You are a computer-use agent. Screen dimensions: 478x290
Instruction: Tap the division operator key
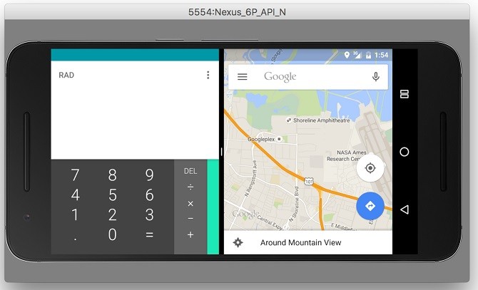(x=190, y=187)
